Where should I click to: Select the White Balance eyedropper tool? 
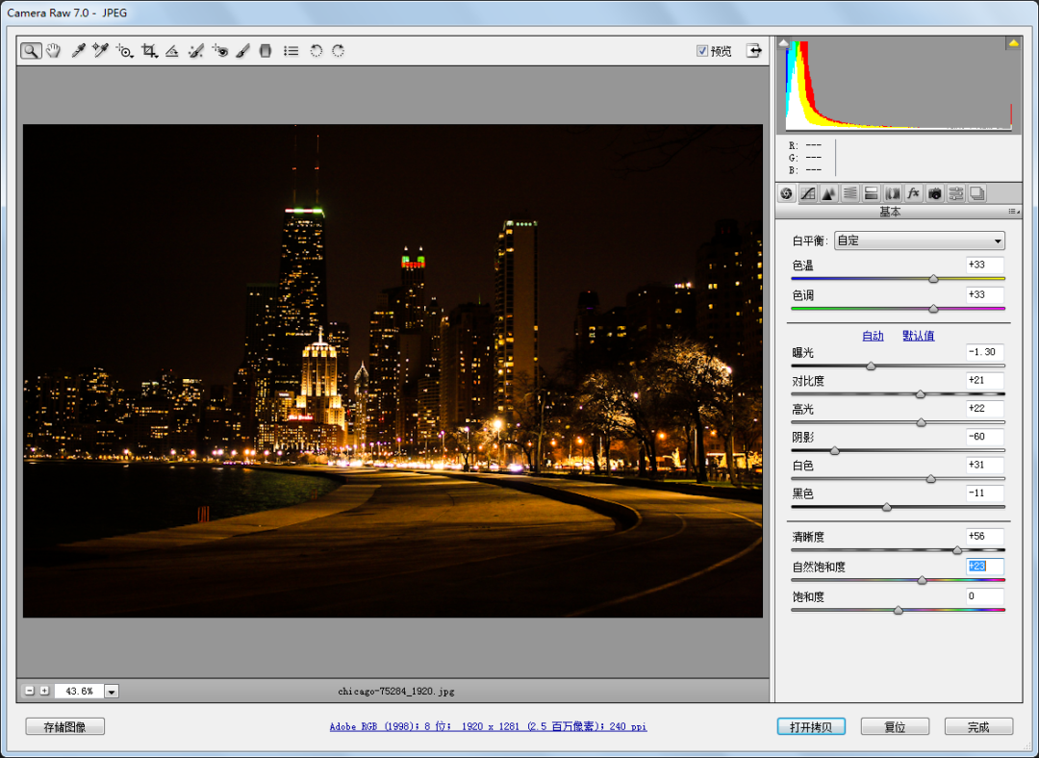[x=78, y=50]
